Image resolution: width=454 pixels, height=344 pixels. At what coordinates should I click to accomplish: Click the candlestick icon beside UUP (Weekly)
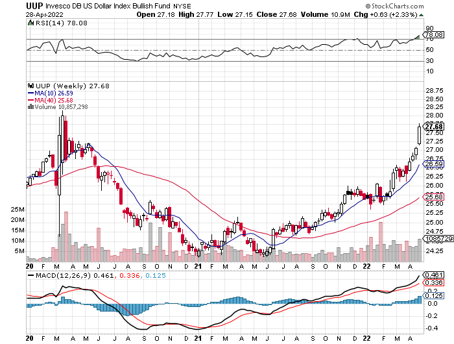point(30,86)
